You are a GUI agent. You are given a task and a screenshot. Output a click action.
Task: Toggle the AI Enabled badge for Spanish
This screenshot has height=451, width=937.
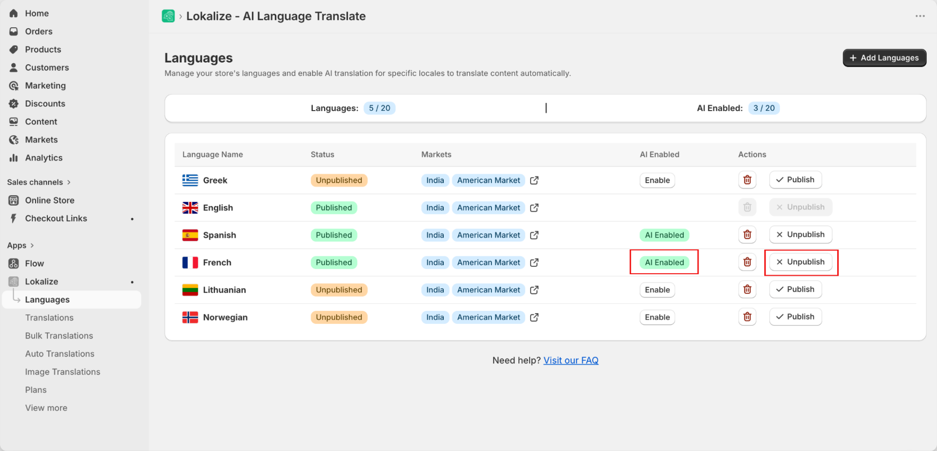coord(664,235)
